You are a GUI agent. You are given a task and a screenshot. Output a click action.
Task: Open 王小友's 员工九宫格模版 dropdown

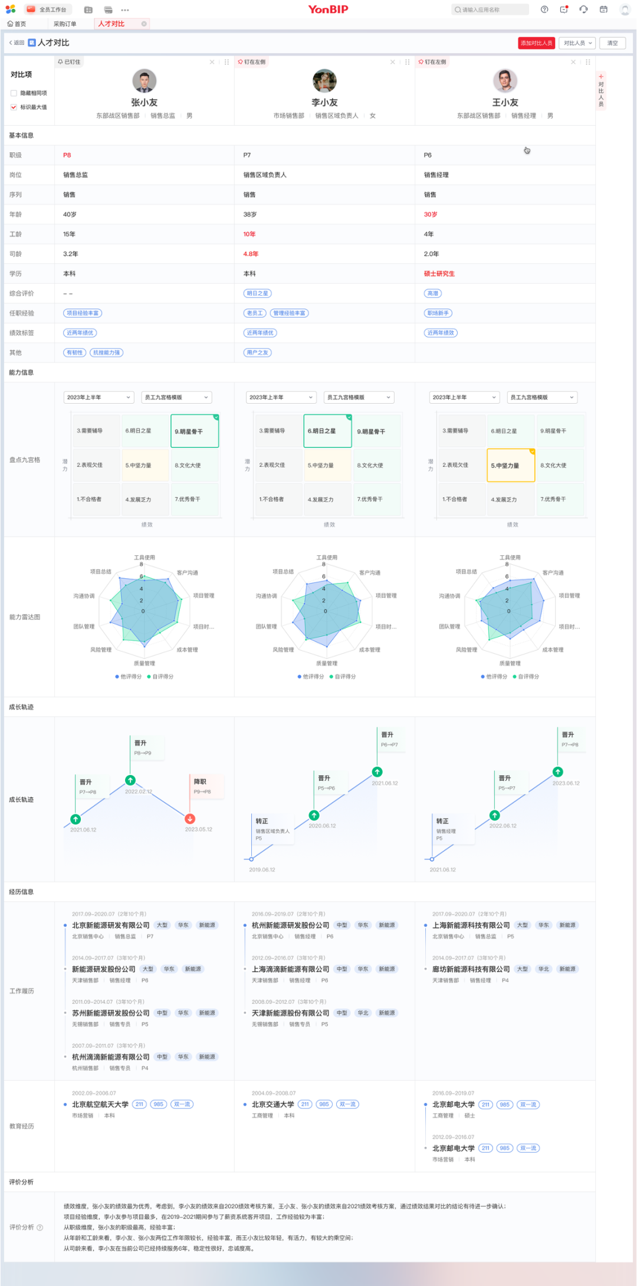tap(541, 397)
